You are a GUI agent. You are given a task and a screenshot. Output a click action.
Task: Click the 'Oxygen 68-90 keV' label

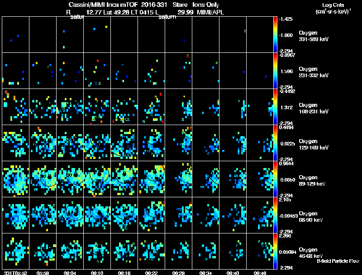(x=311, y=217)
